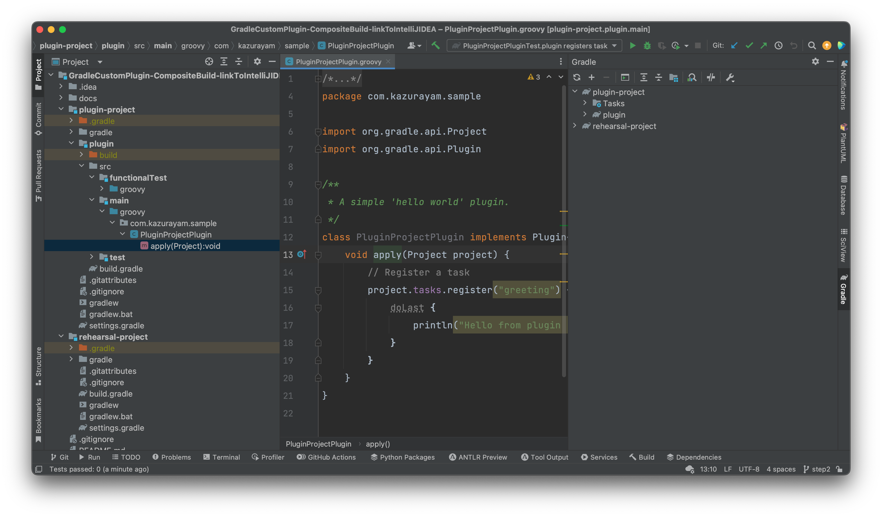Select settings.gradle under rehearsal-project
Image resolution: width=882 pixels, height=517 pixels.
tap(111, 428)
